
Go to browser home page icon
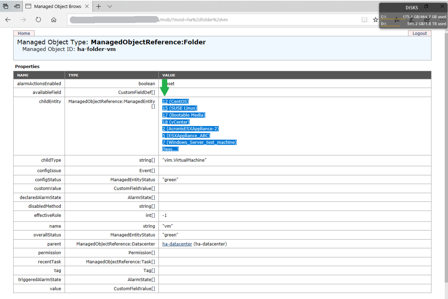click(54, 20)
